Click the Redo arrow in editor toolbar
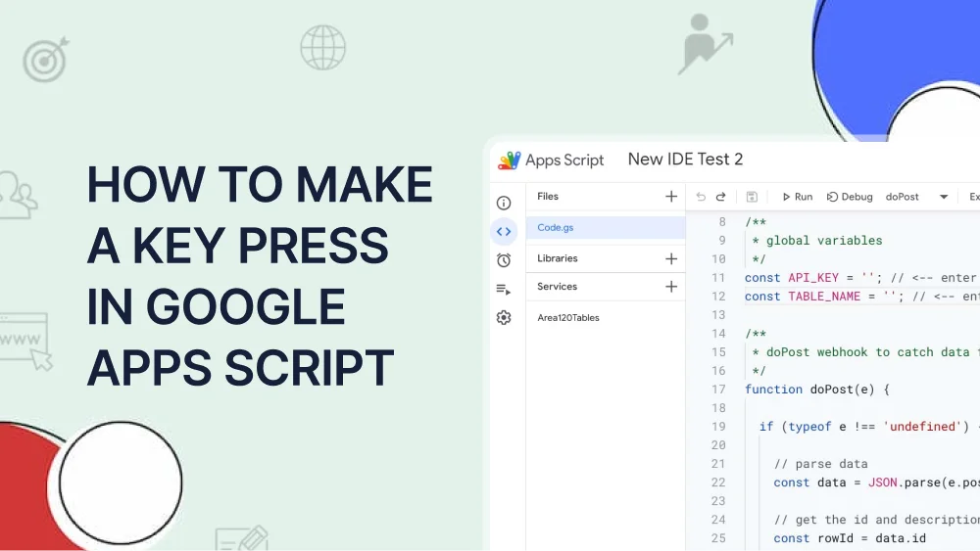 (x=720, y=197)
